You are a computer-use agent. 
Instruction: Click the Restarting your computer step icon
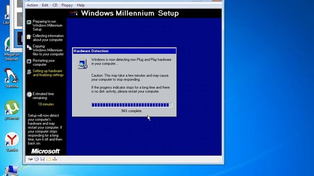click(x=29, y=61)
